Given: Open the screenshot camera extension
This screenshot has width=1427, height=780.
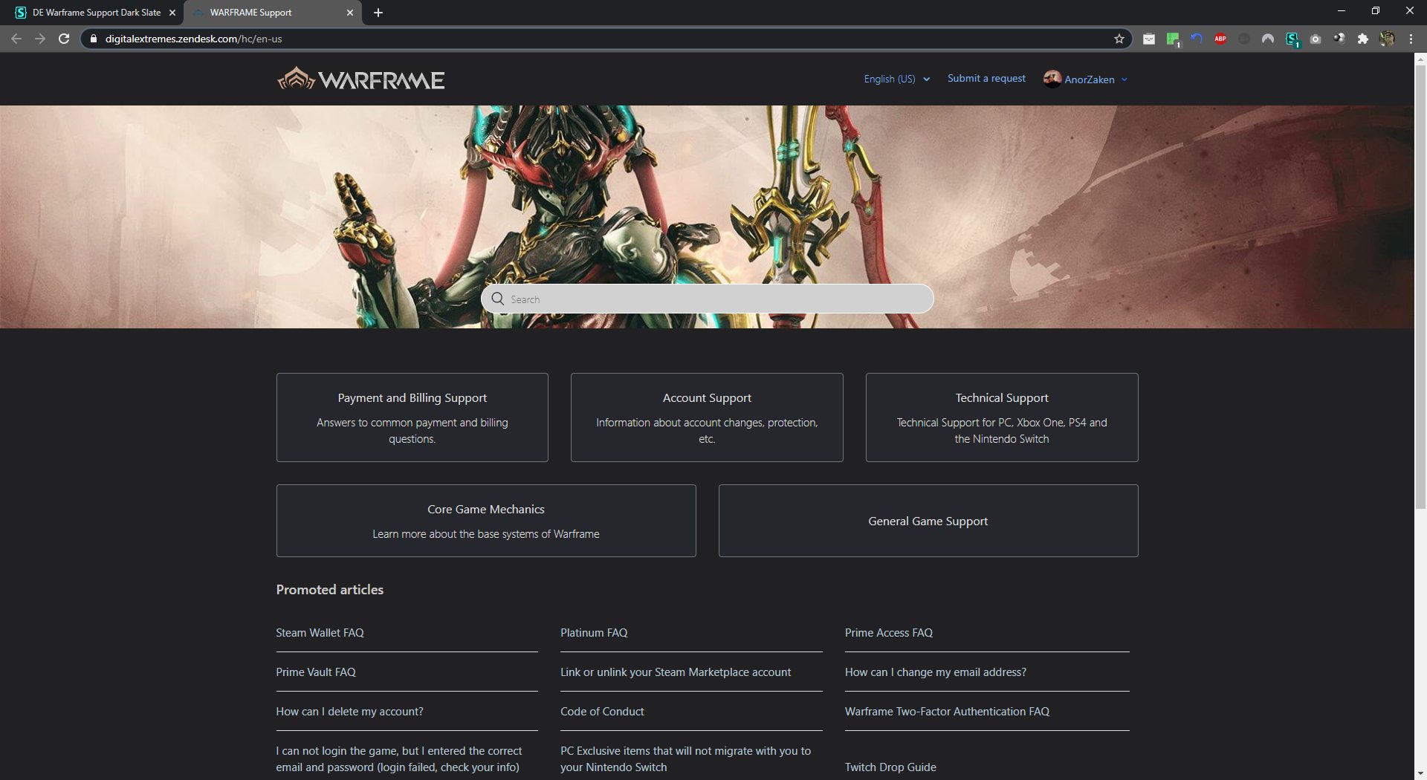Looking at the screenshot, I should coord(1316,39).
